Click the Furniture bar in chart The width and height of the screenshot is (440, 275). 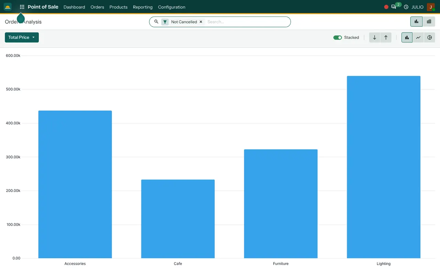pos(281,204)
